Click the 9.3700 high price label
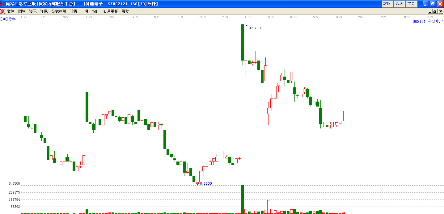The height and width of the screenshot is (214, 444). [x=255, y=28]
